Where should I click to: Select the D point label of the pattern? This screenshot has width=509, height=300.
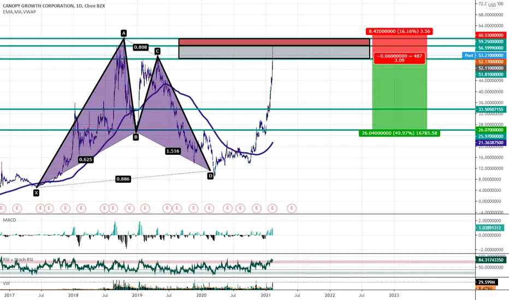[210, 176]
